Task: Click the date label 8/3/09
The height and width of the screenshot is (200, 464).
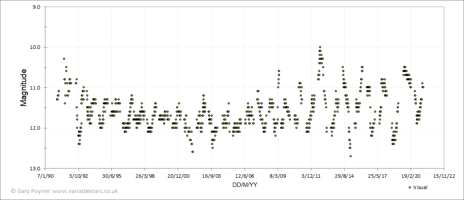Action: click(278, 176)
